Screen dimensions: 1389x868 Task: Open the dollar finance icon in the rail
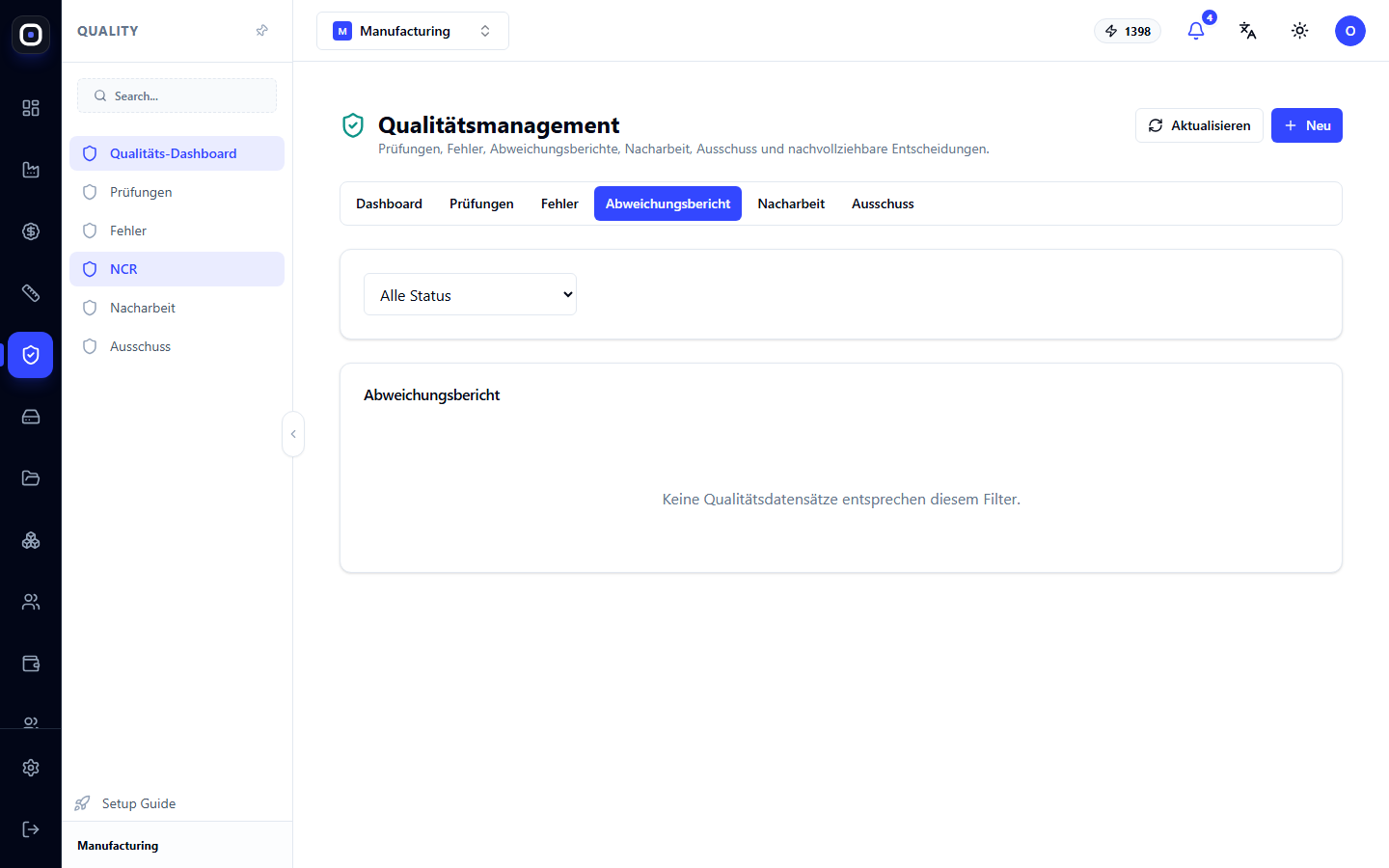tap(31, 231)
